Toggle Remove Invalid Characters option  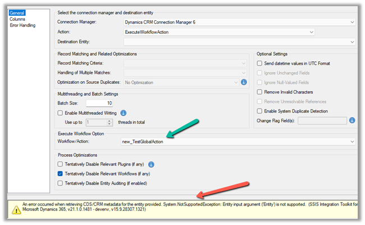coord(259,92)
